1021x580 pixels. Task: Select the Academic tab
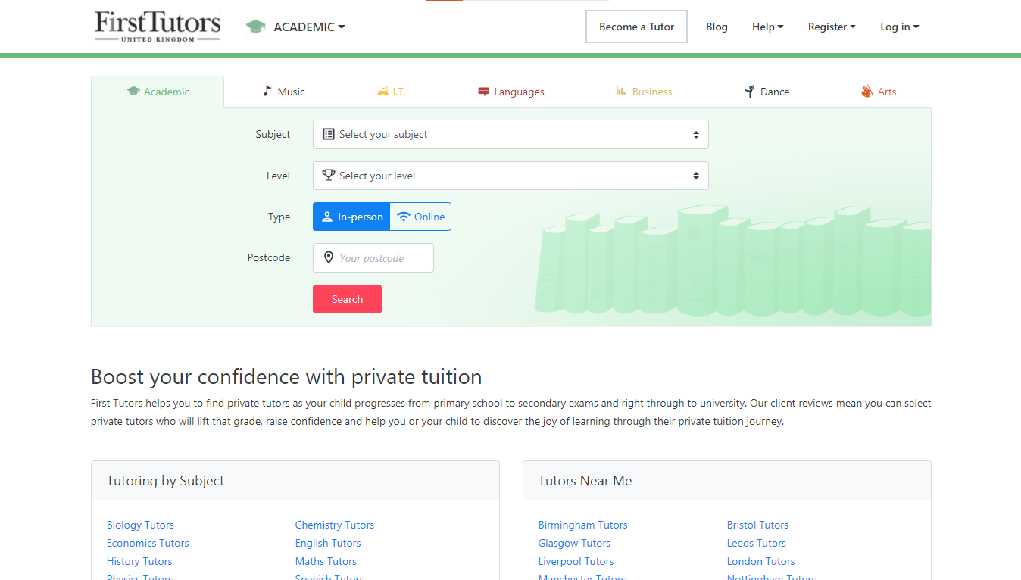[158, 92]
